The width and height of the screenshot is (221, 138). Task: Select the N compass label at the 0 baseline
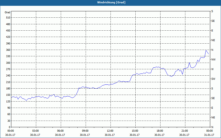coord(212,127)
